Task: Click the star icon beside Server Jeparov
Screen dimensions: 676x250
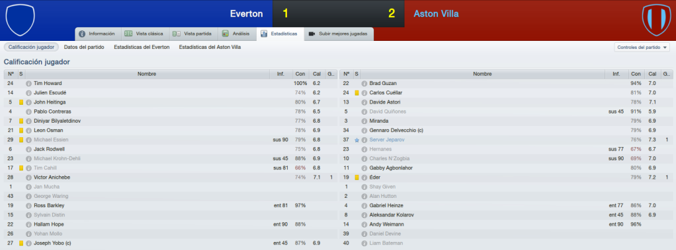Action: tap(357, 140)
